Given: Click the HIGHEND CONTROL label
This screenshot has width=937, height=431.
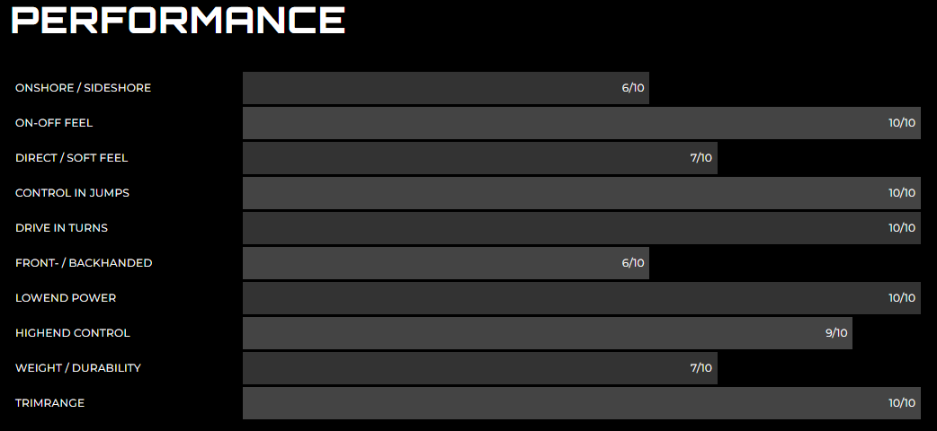Looking at the screenshot, I should point(72,333).
